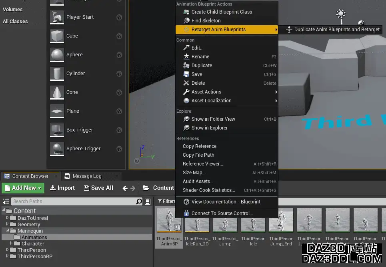The image size is (386, 267).
Task: Click the search magnifier icon in Search Paths
Action: point(139,201)
